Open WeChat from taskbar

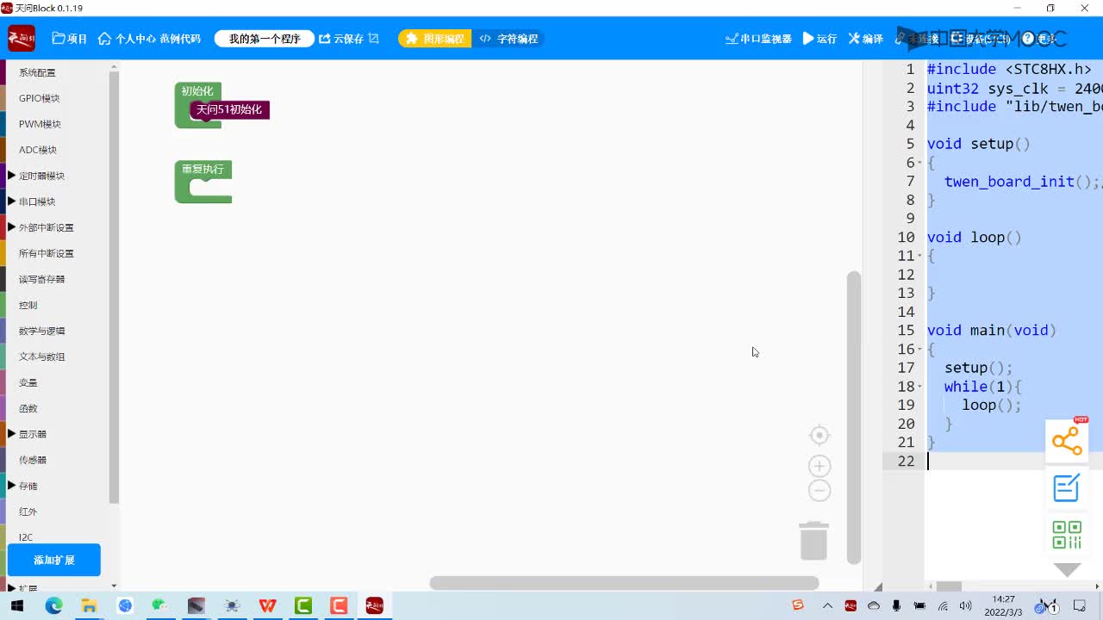160,606
